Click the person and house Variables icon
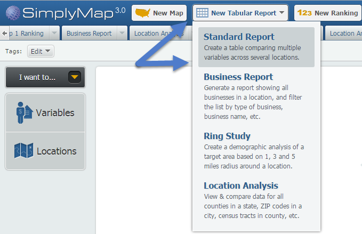Screen dimensions: 362x234 (24, 112)
